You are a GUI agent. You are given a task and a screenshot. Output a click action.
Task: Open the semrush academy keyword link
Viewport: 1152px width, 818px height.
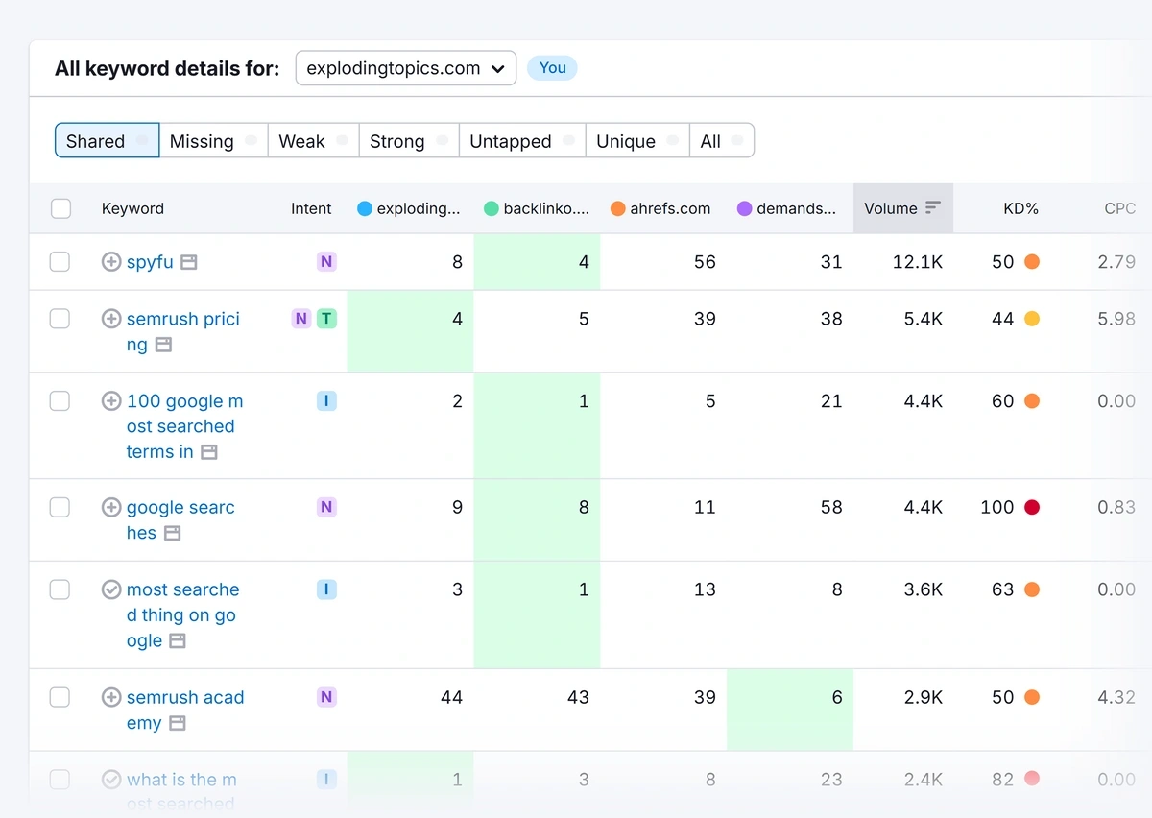pyautogui.click(x=185, y=710)
